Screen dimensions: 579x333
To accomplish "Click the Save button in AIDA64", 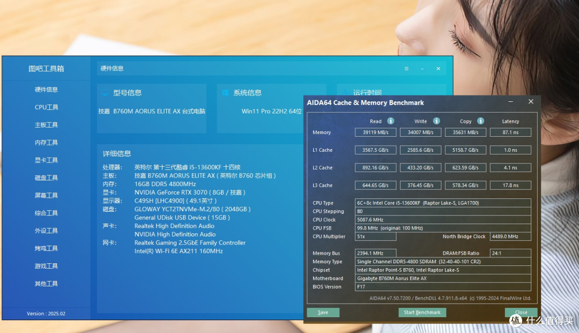I will pyautogui.click(x=323, y=312).
